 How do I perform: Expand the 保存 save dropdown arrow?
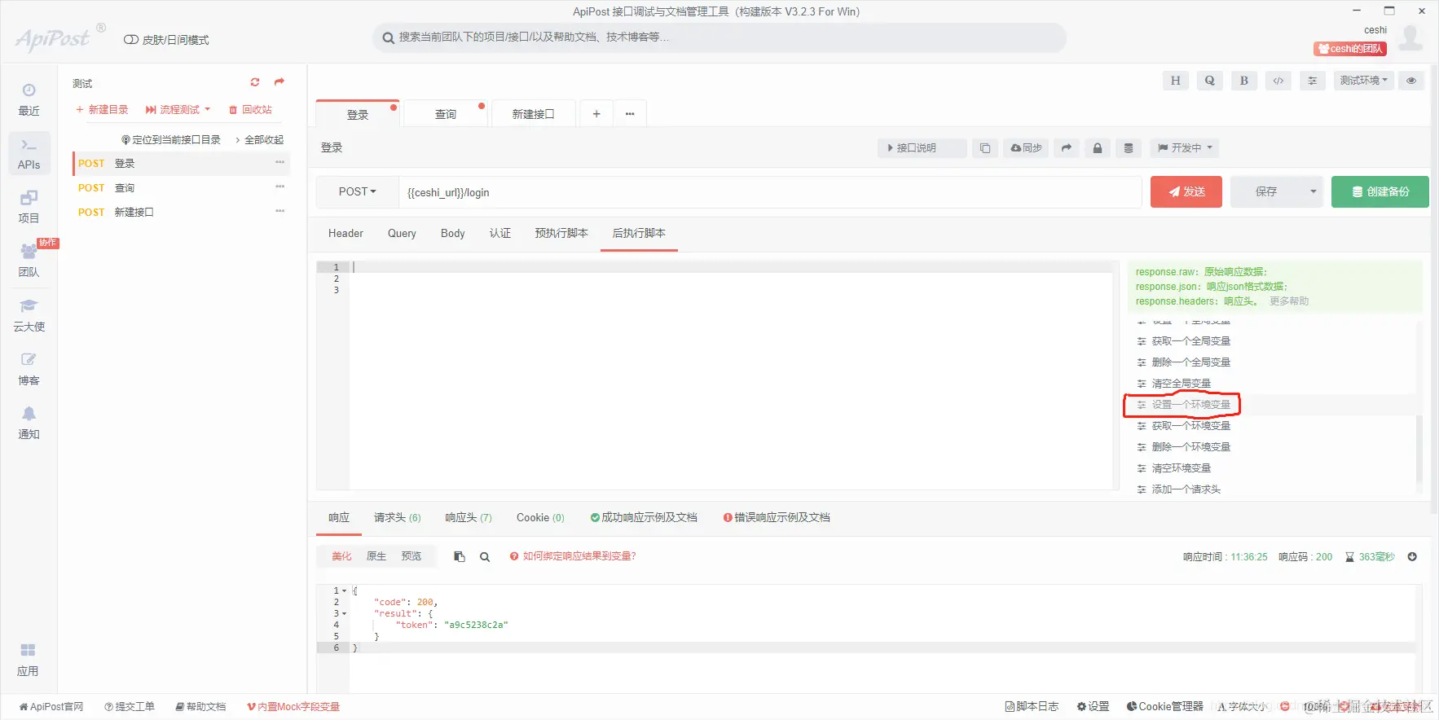click(1313, 192)
